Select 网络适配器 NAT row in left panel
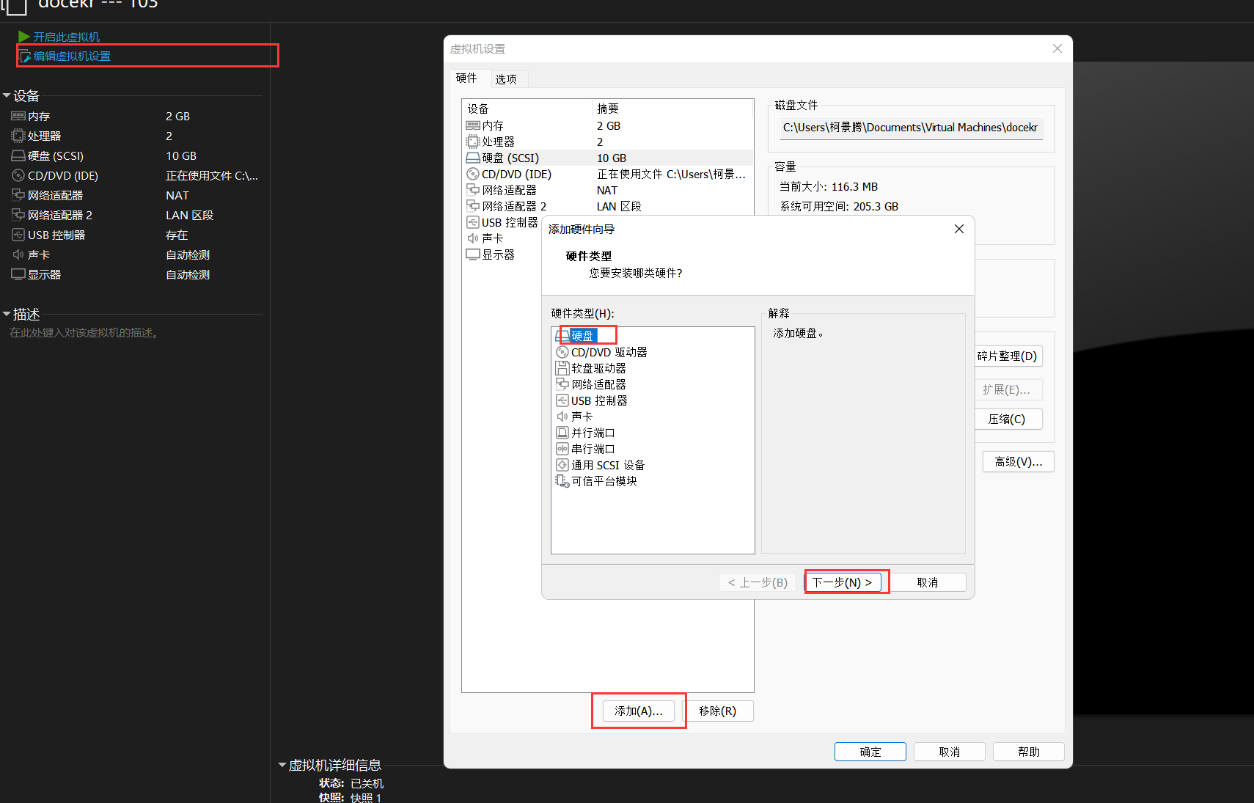The width and height of the screenshot is (1254, 803). pos(136,195)
